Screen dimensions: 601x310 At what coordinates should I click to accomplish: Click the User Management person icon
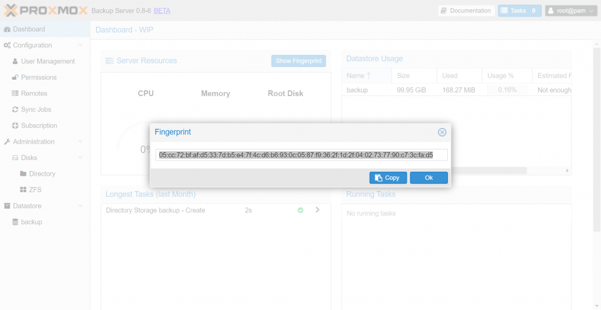click(x=15, y=61)
